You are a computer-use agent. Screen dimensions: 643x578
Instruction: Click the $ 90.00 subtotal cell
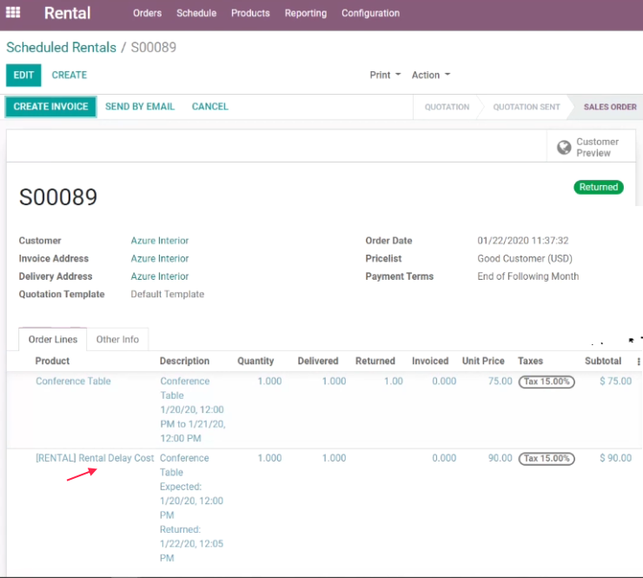pyautogui.click(x=615, y=458)
